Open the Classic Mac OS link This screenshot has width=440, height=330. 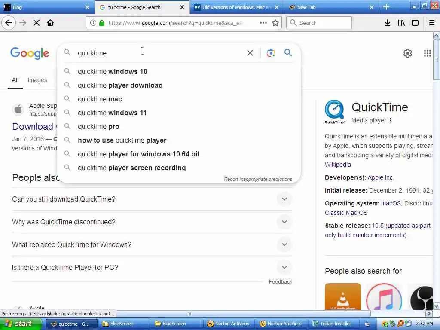(x=346, y=213)
